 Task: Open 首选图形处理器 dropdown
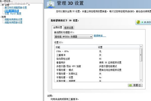click(x=73, y=37)
